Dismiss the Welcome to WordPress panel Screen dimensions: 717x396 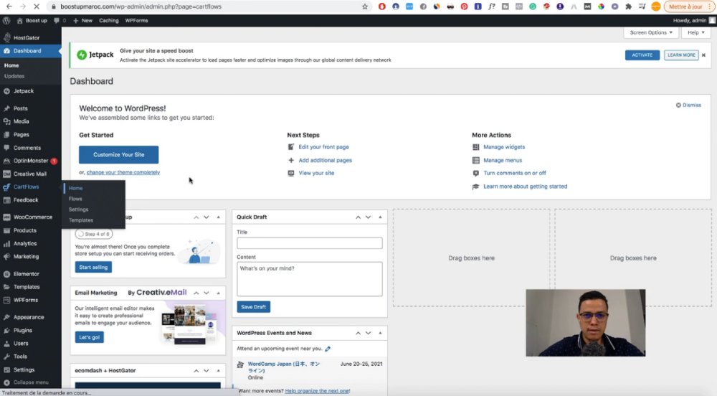pos(688,105)
